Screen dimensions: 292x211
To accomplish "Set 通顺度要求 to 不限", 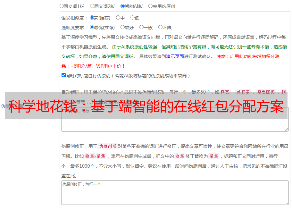I will coord(160,27).
